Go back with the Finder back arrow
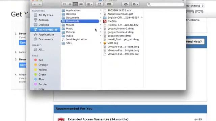 34,4
